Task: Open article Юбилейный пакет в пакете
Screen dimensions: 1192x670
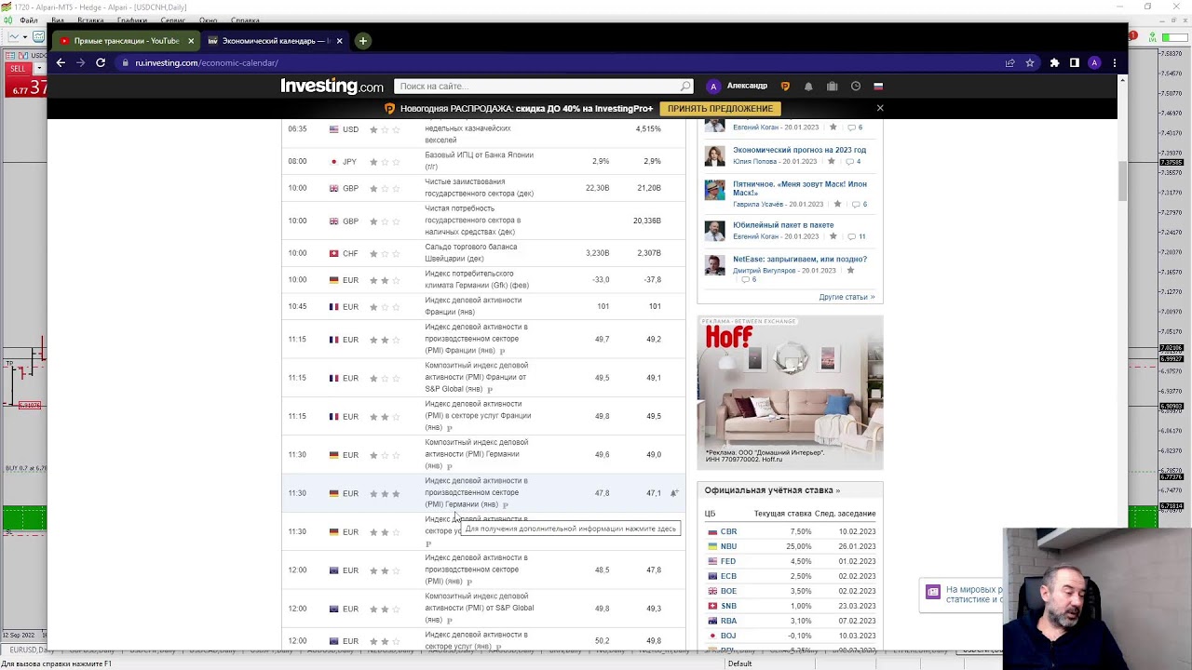Action: coord(783,225)
